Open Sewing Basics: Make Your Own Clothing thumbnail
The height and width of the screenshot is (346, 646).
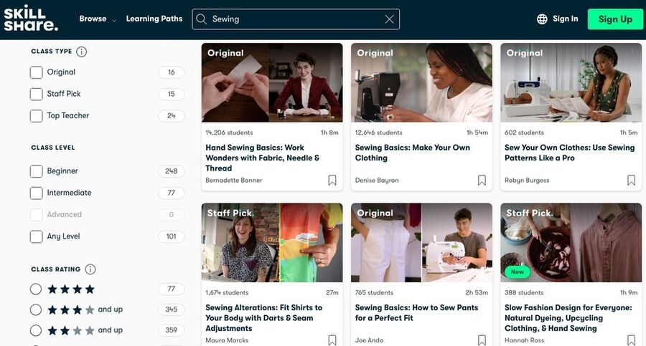pyautogui.click(x=421, y=82)
